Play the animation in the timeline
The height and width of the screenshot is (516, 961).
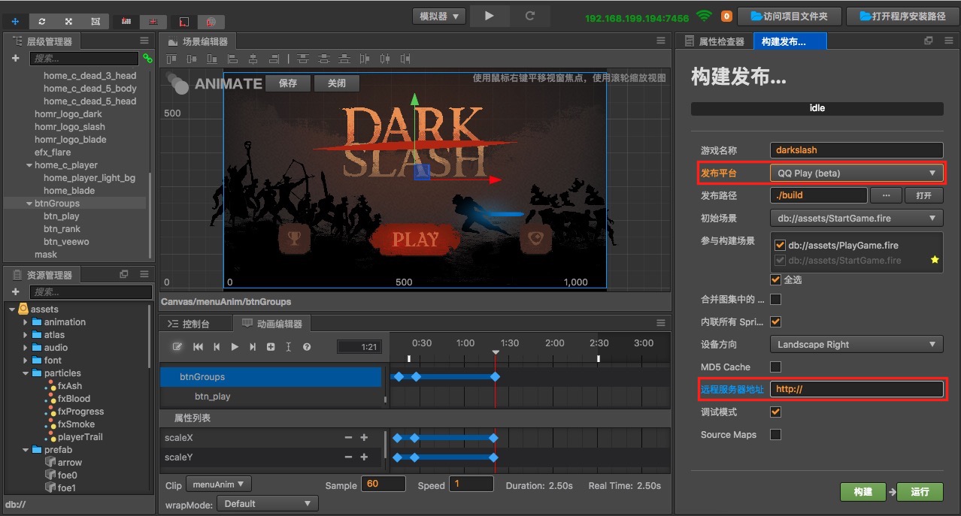coord(235,347)
